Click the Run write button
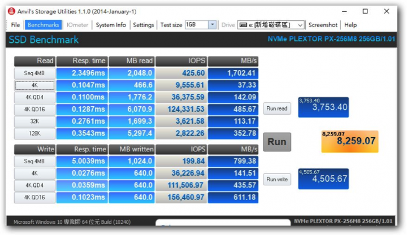The width and height of the screenshot is (407, 235). pyautogui.click(x=277, y=179)
